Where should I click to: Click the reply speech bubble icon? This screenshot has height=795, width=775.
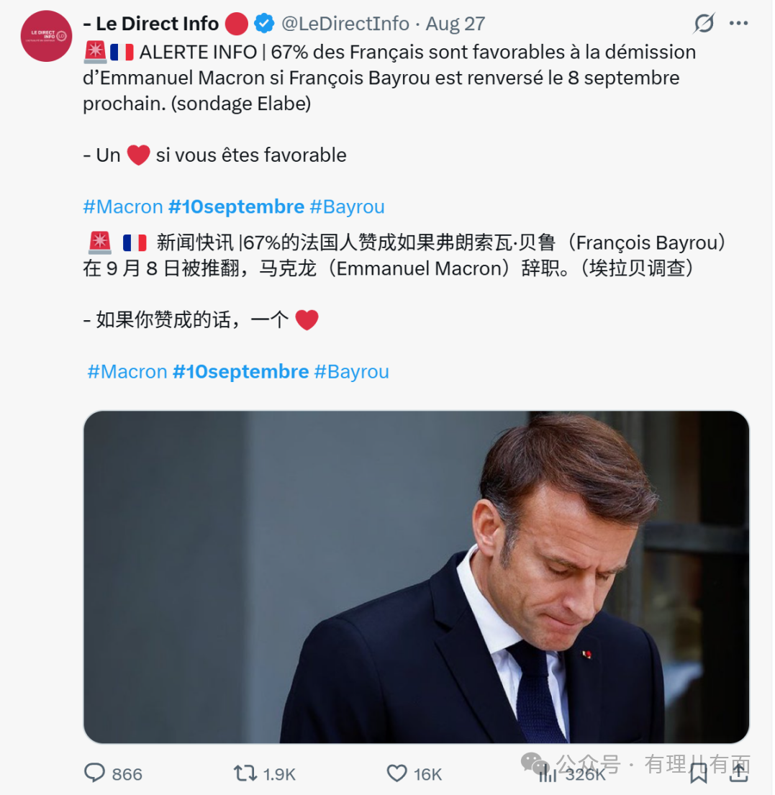click(95, 773)
